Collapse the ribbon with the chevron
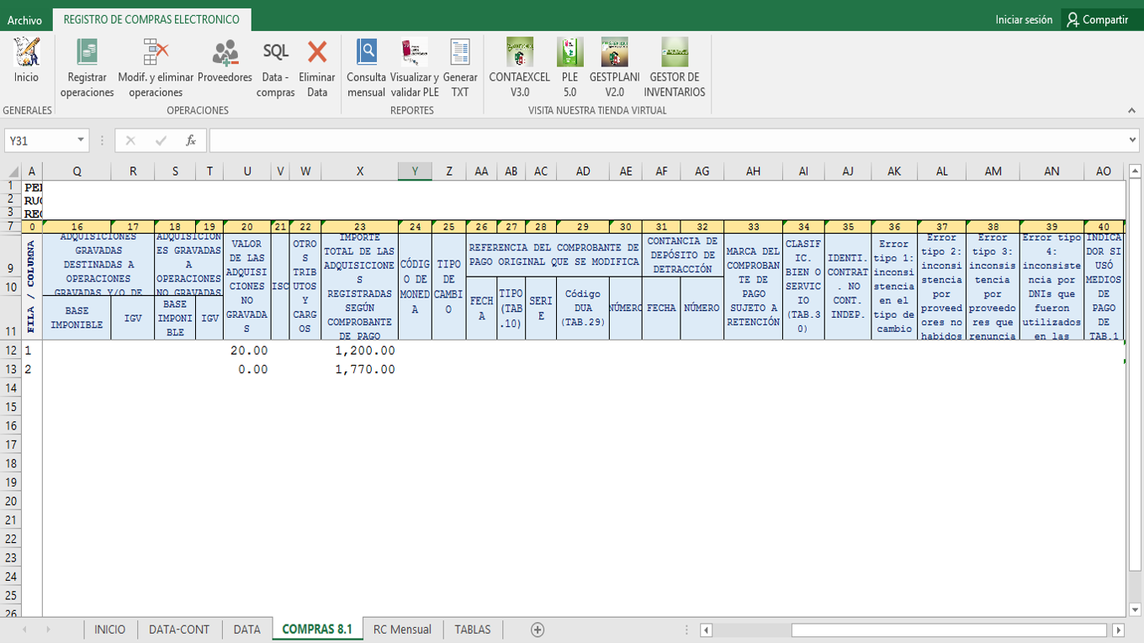1144x643 pixels. 1132,110
